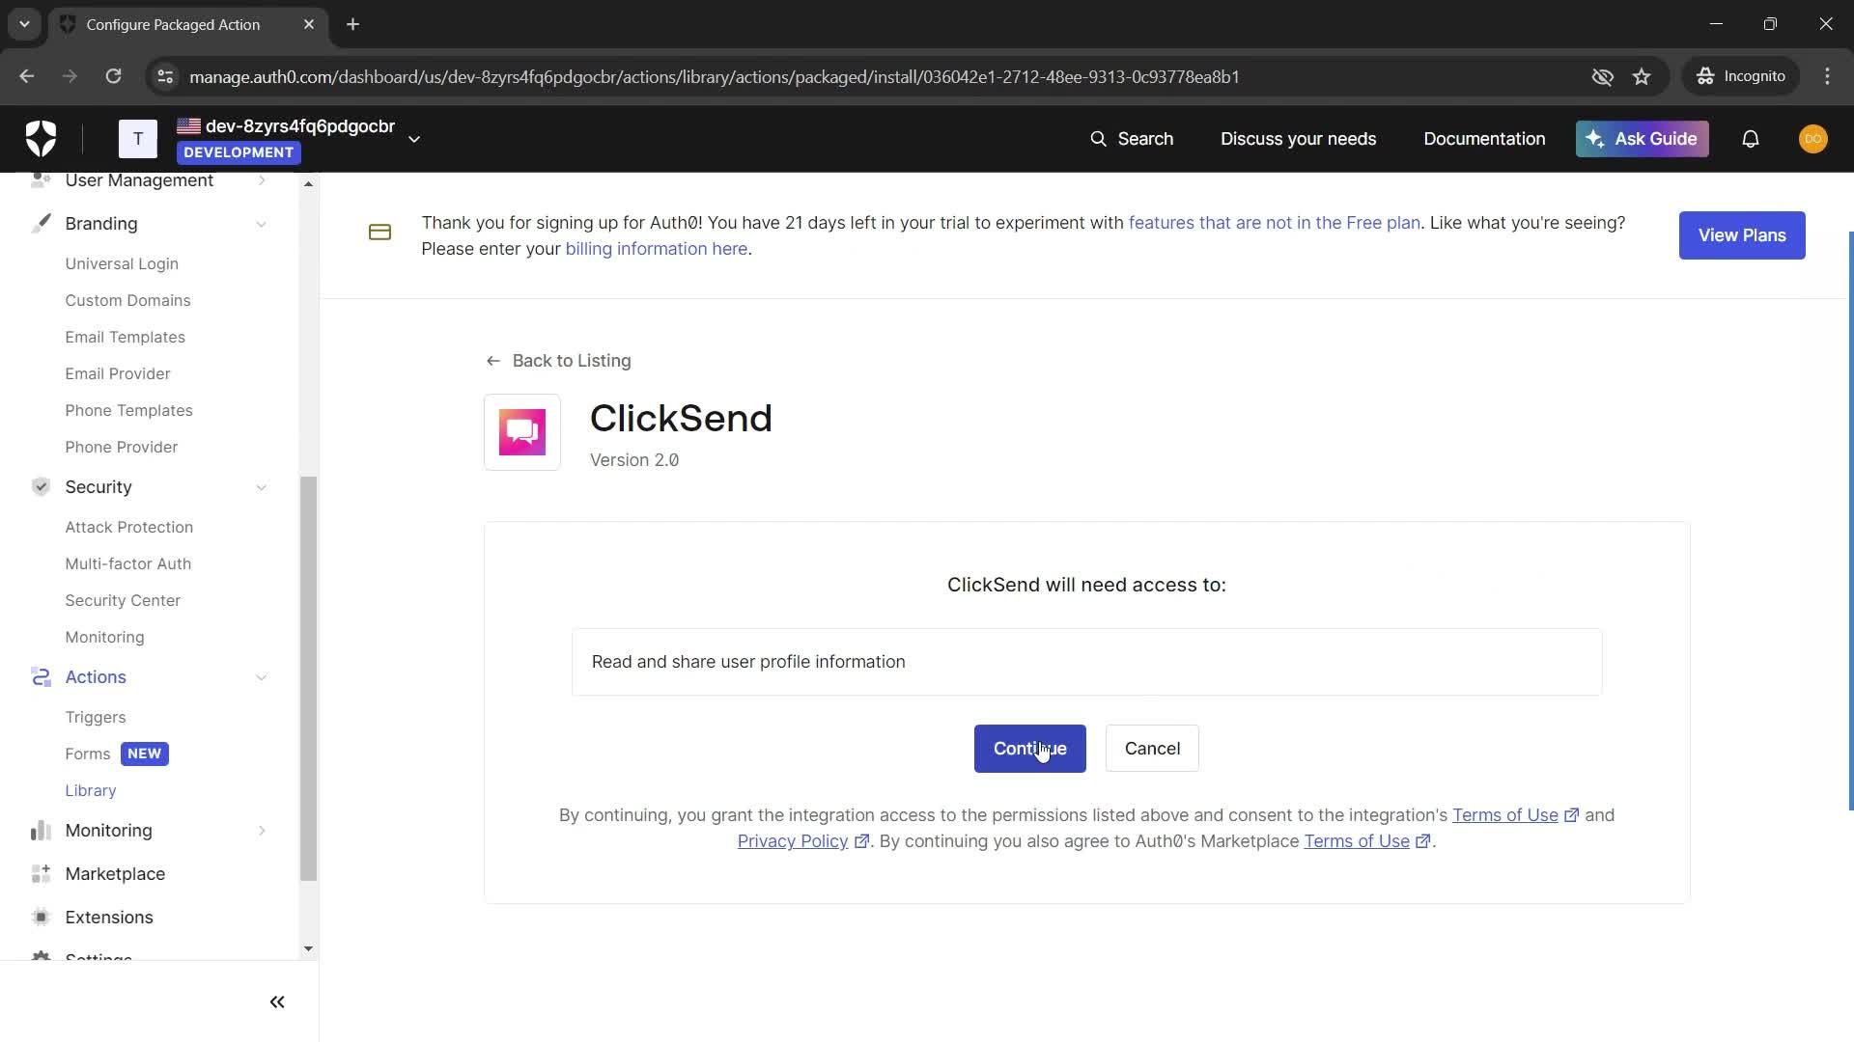1854x1042 pixels.
Task: Click View Plans button
Action: (1742, 235)
